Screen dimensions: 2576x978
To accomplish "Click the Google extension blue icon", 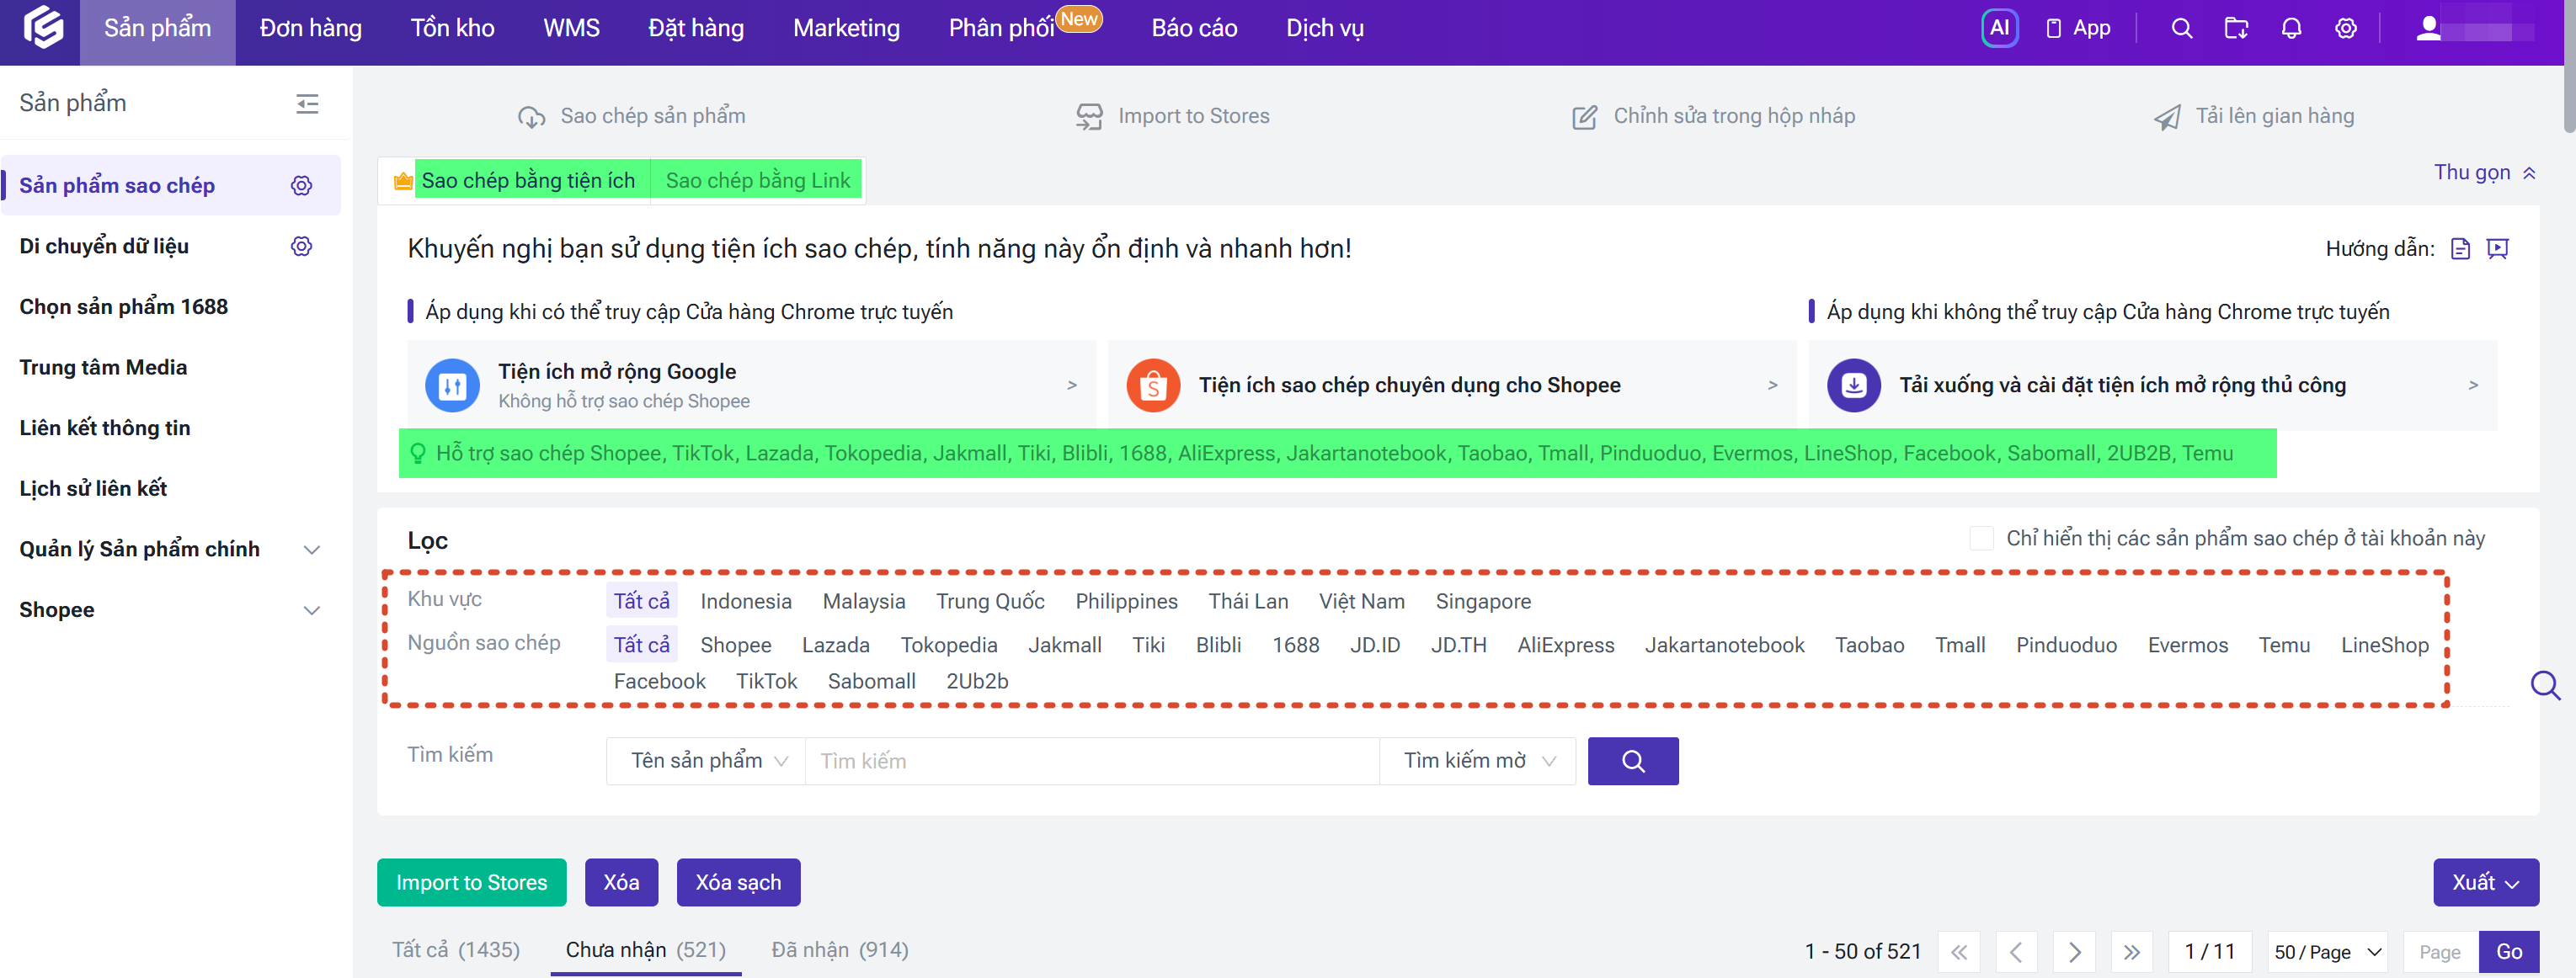I will [x=452, y=385].
